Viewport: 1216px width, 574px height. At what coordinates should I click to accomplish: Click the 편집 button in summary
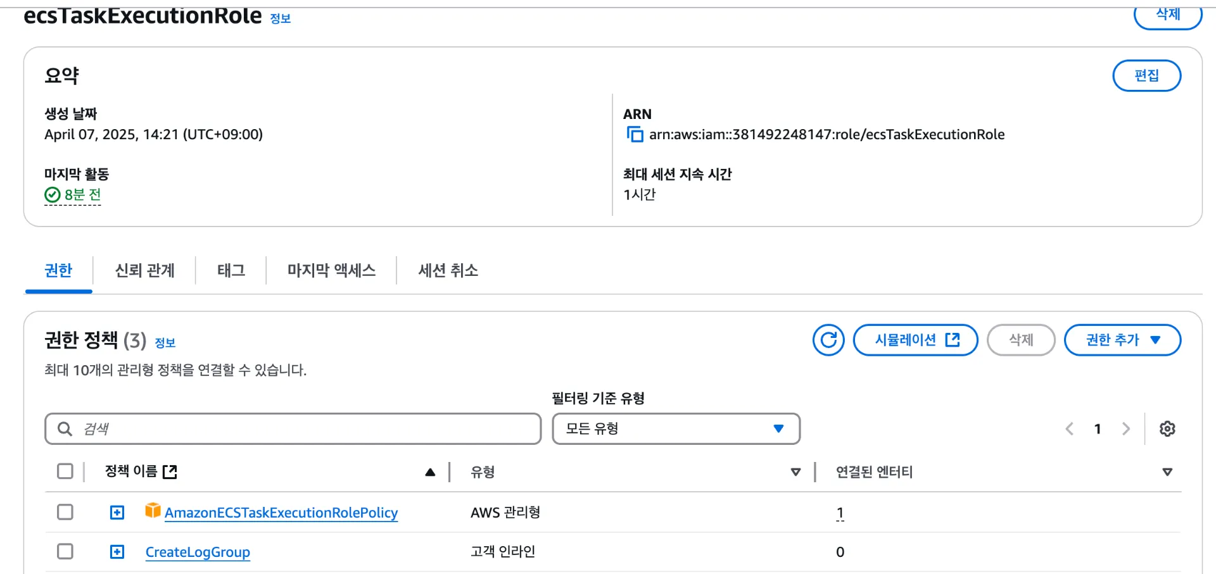[x=1146, y=75]
